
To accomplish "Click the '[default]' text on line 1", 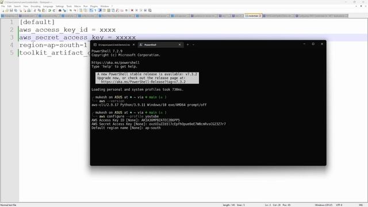I will pyautogui.click(x=37, y=22).
